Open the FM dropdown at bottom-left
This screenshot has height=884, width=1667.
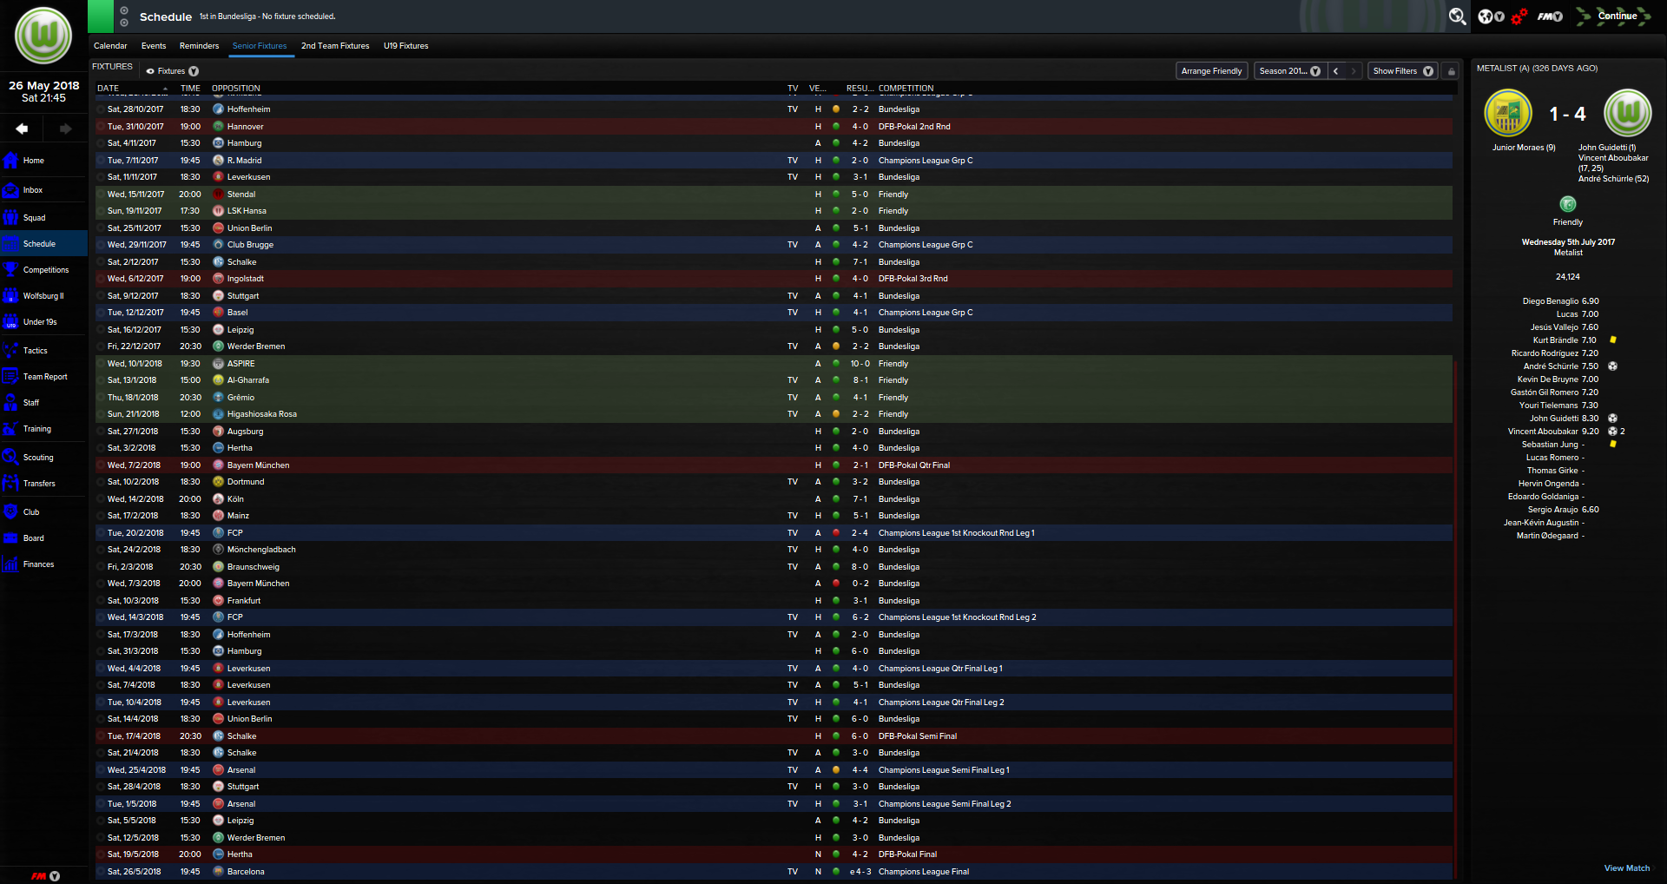tap(45, 876)
